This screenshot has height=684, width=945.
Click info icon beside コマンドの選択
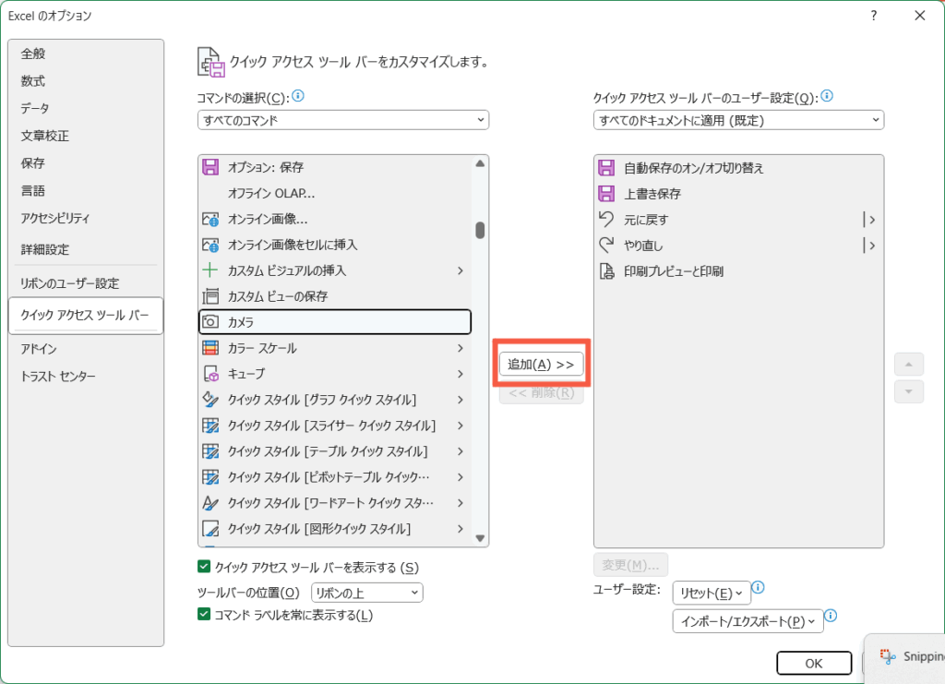[298, 96]
